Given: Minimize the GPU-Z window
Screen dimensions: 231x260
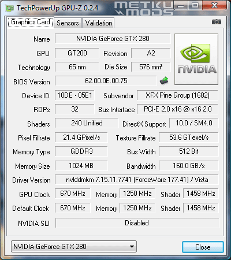Looking at the screenshot, I should point(181,6).
